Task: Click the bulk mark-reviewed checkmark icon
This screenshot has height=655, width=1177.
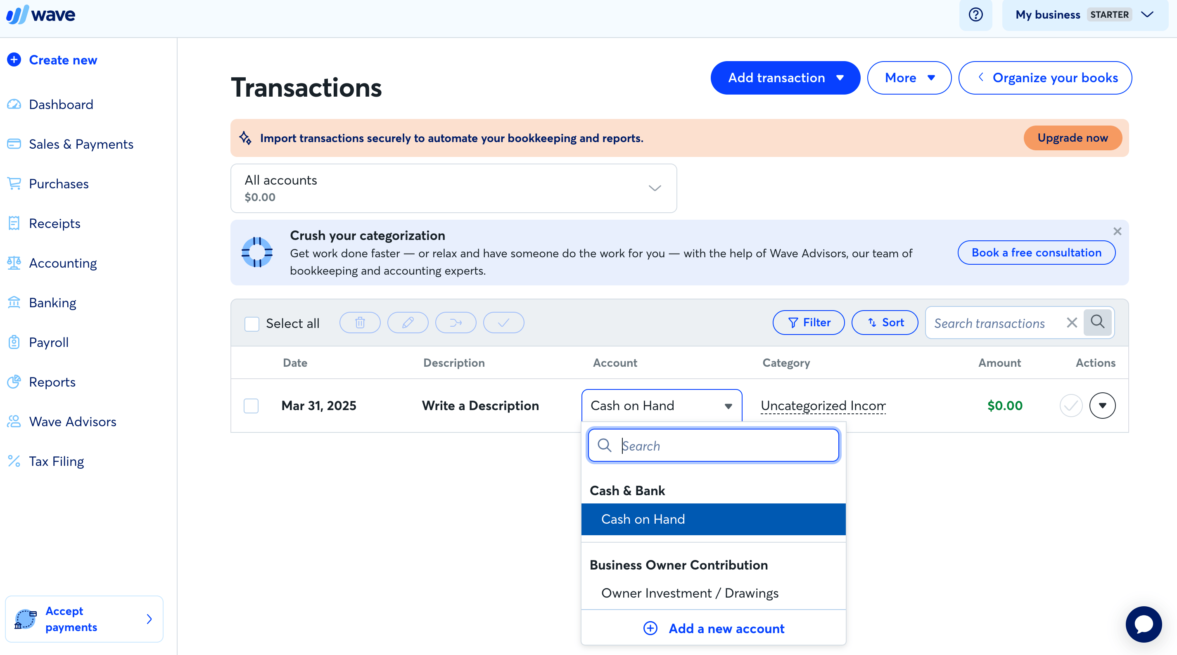Action: [x=503, y=323]
